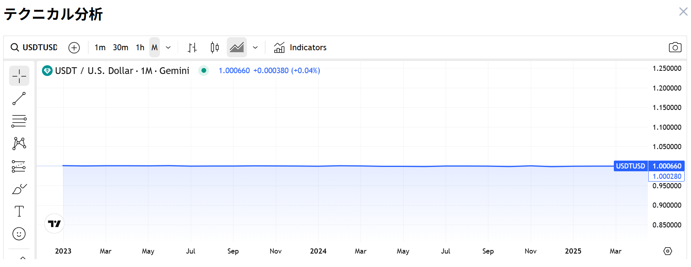
Task: Toggle the area chart style
Action: (237, 47)
